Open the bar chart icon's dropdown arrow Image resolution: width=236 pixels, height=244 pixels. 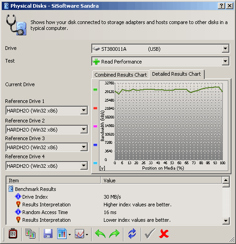pyautogui.click(x=69, y=234)
